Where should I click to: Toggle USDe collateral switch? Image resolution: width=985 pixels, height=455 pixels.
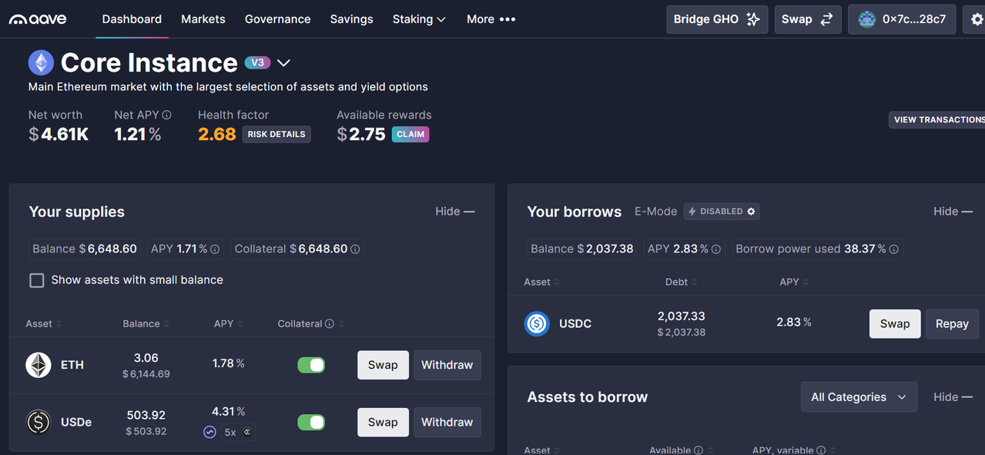311,422
